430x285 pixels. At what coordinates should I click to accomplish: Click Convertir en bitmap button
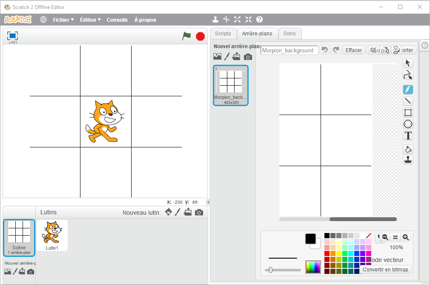pyautogui.click(x=386, y=269)
